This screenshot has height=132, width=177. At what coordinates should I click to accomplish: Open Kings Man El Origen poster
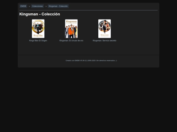(x=38, y=29)
